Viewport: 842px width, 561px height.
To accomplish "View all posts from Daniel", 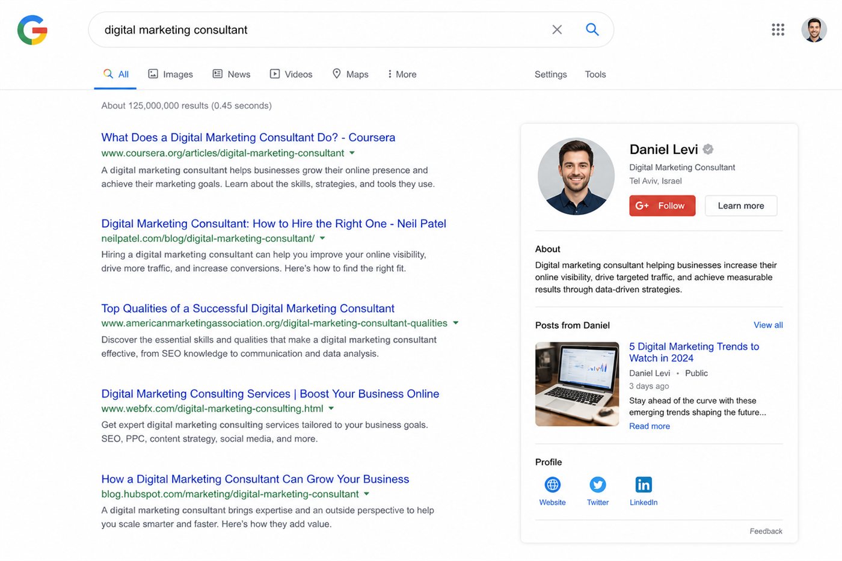I will pos(768,325).
